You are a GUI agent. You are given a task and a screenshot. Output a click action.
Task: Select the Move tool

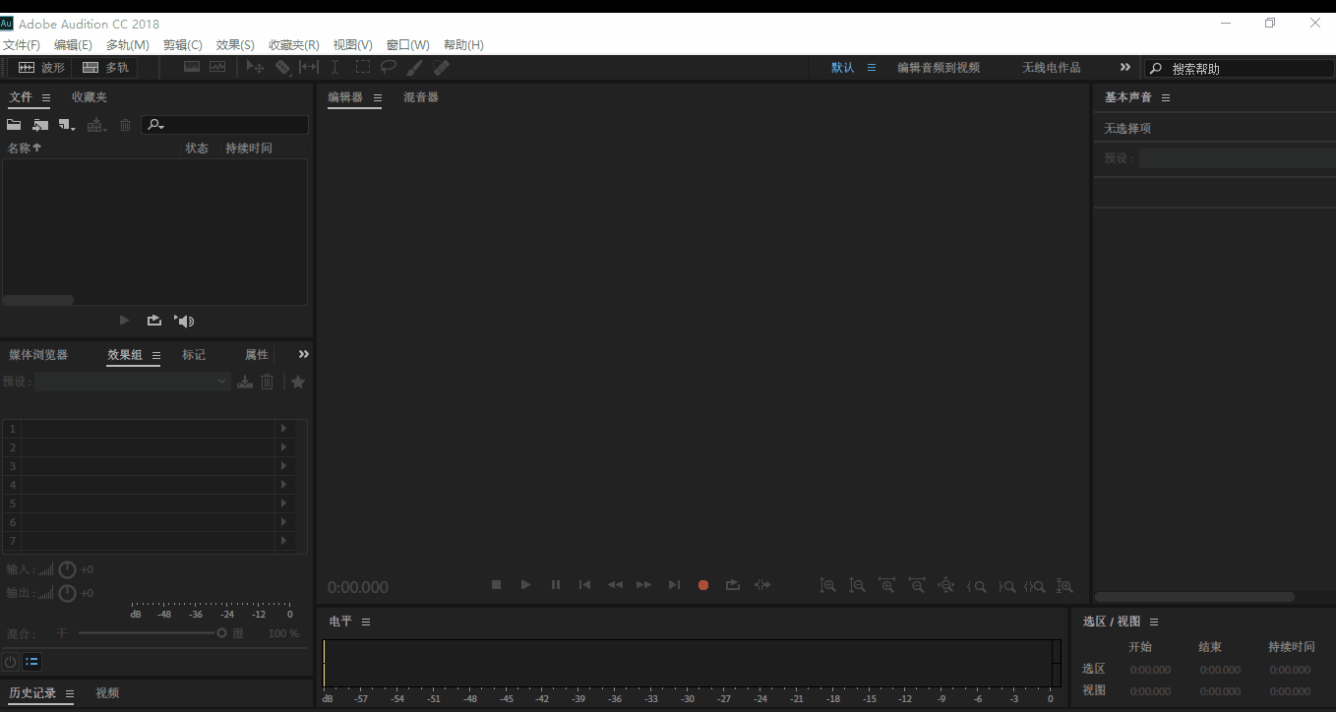(255, 67)
